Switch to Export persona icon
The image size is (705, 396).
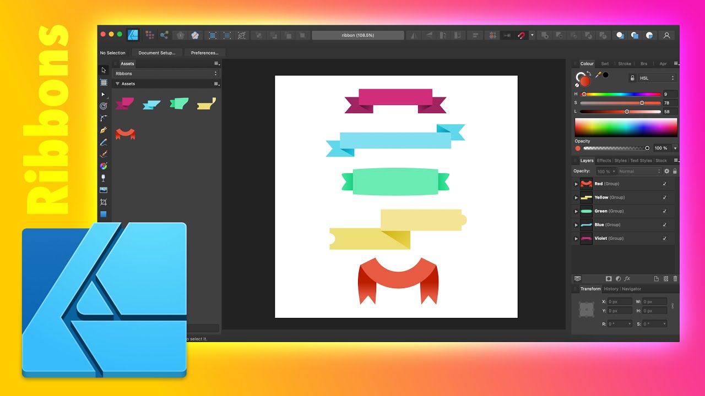click(164, 35)
